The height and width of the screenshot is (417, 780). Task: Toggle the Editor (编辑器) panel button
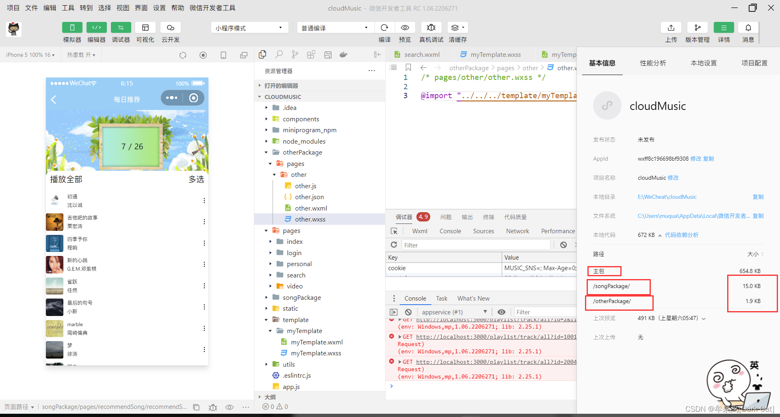[96, 28]
